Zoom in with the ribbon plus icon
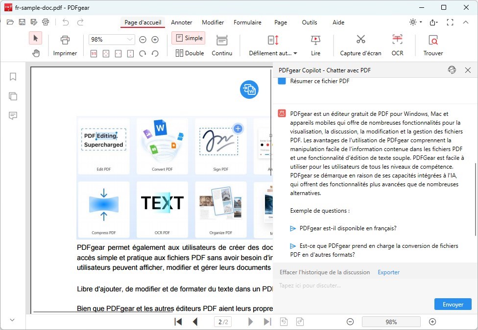 [155, 40]
